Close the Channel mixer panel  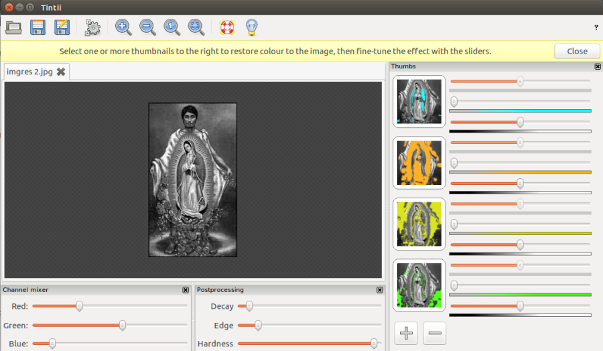tap(186, 290)
